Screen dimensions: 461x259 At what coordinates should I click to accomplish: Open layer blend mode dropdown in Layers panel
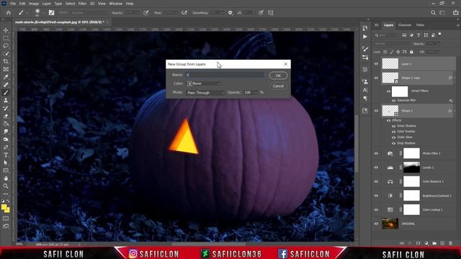click(x=391, y=43)
